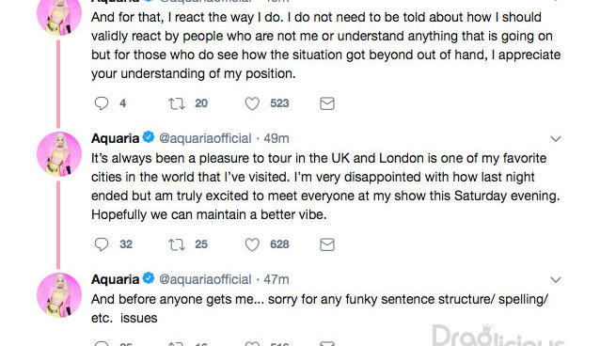This screenshot has height=346, width=600.
Task: Like the tweet with 628 likes
Action: (252, 244)
